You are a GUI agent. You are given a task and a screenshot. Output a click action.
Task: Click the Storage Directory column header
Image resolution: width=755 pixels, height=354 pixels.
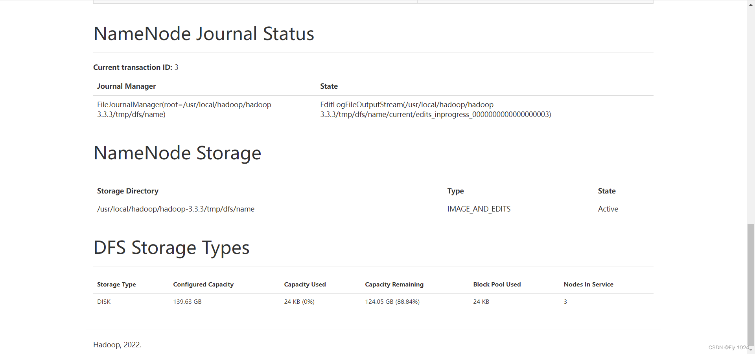128,191
